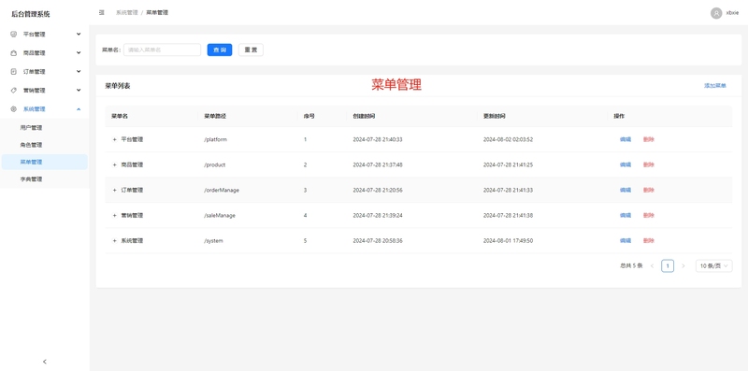Edit the 平台管理 menu row
This screenshot has width=748, height=371.
coord(626,140)
